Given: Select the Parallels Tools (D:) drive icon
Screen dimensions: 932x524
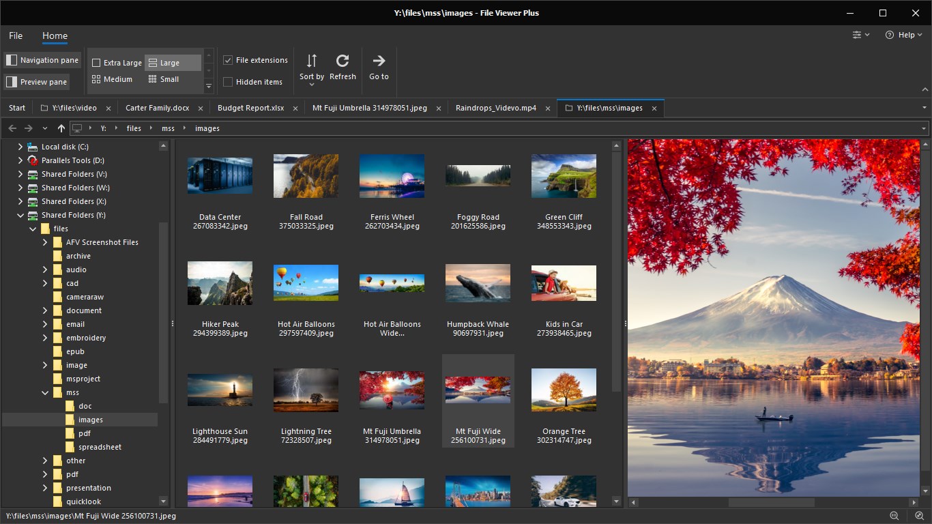Looking at the screenshot, I should [33, 160].
